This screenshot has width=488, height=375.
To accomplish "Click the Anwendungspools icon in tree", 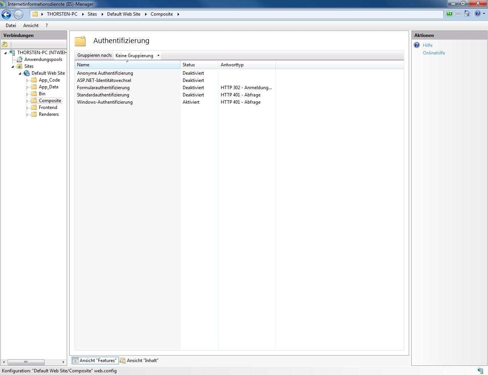I will (x=19, y=59).
